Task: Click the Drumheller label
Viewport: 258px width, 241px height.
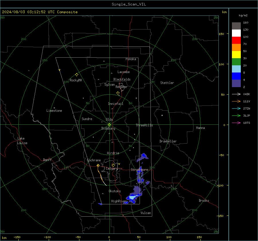Action: pyautogui.click(x=168, y=141)
